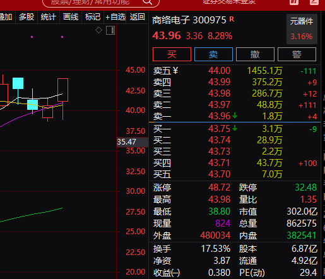The height and width of the screenshot is (279, 325).
Task: Click the 总量 value 862575
Action: (302, 223)
